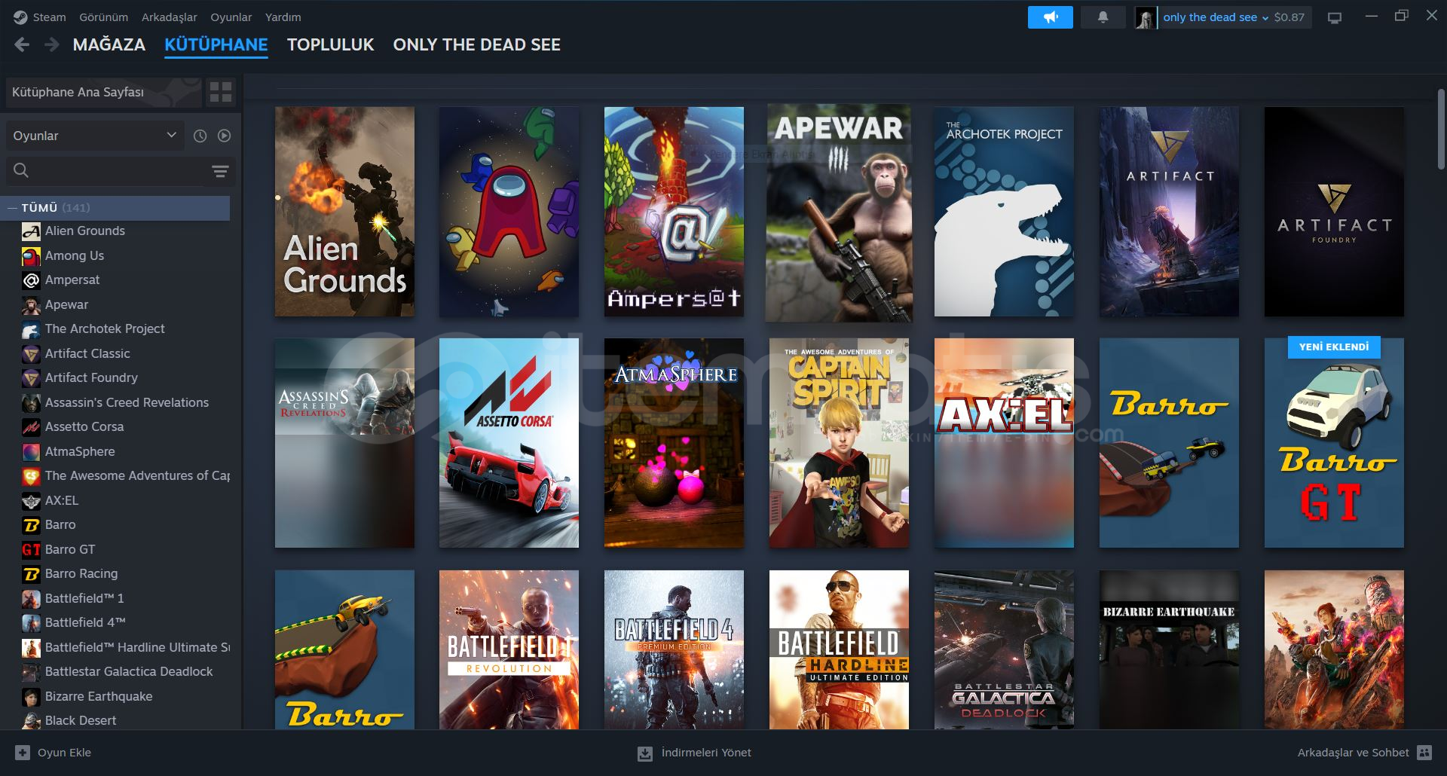Open the Apewar cover
The image size is (1447, 776).
[x=839, y=212]
